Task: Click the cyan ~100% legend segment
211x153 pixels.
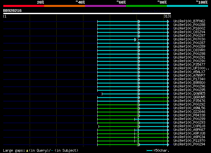Action: click(188, 6)
